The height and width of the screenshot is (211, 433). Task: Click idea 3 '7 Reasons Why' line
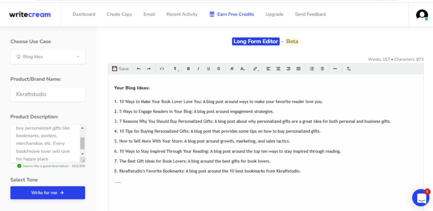pos(252,121)
